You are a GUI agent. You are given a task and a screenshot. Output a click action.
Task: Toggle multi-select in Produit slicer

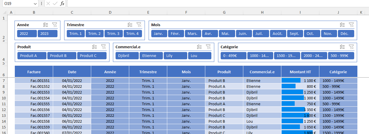pyautogui.click(x=95, y=47)
